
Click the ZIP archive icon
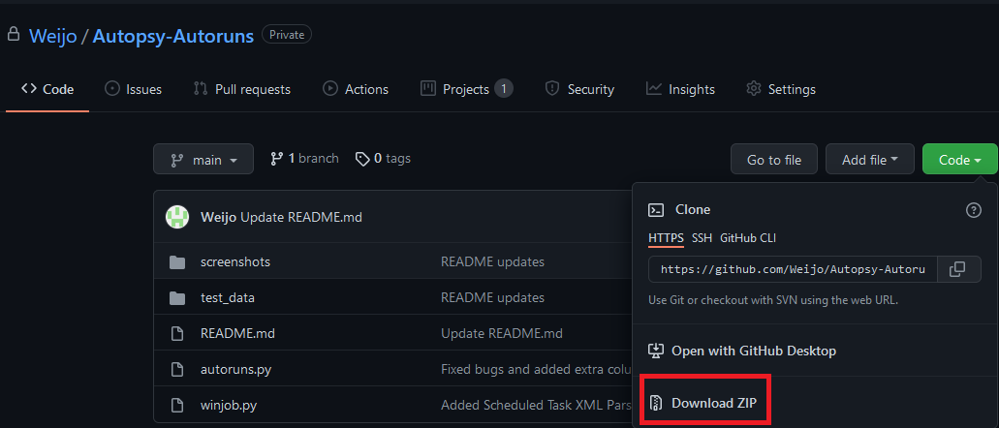[656, 403]
